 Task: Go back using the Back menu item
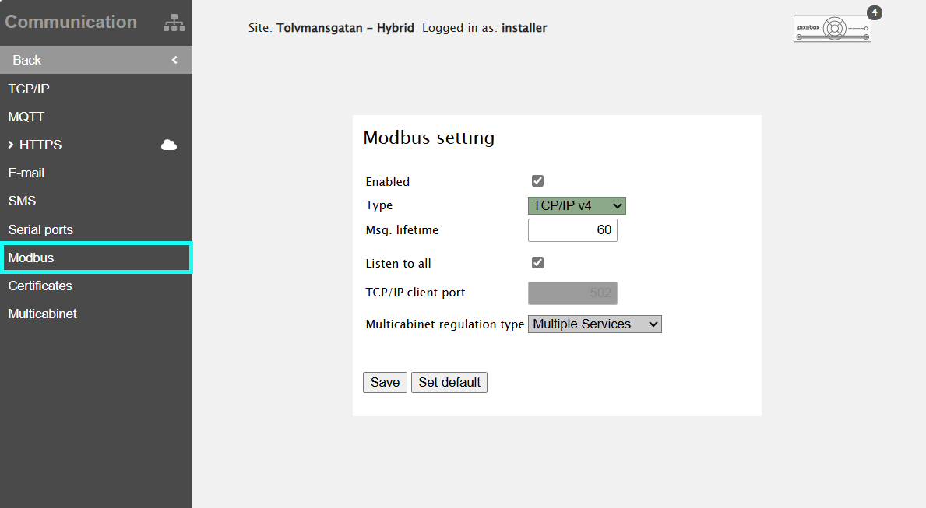pos(97,60)
